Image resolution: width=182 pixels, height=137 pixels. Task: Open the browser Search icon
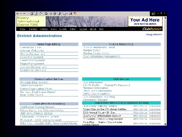tap(46, 14)
